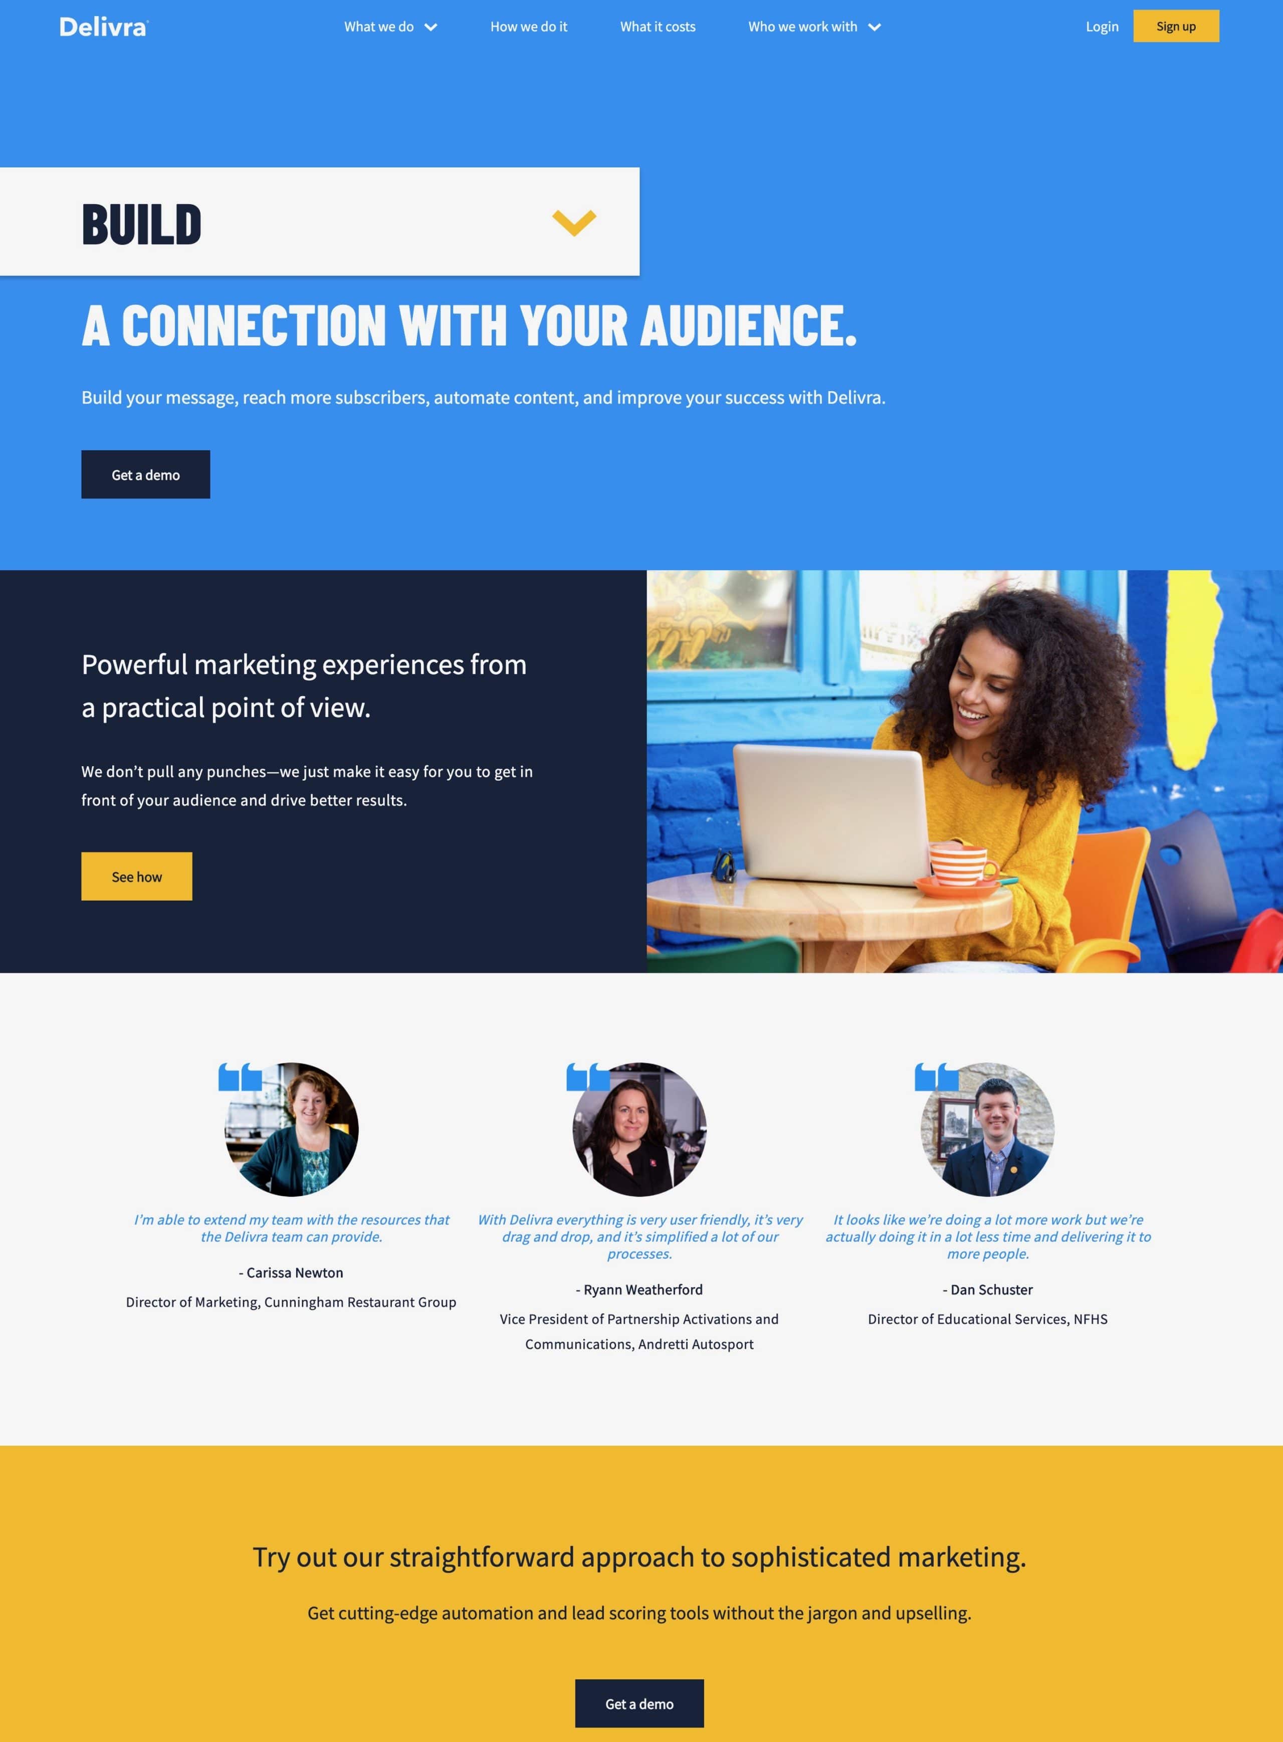1283x1742 pixels.
Task: Click the 'Sign up' orange navigation button
Action: (1175, 26)
